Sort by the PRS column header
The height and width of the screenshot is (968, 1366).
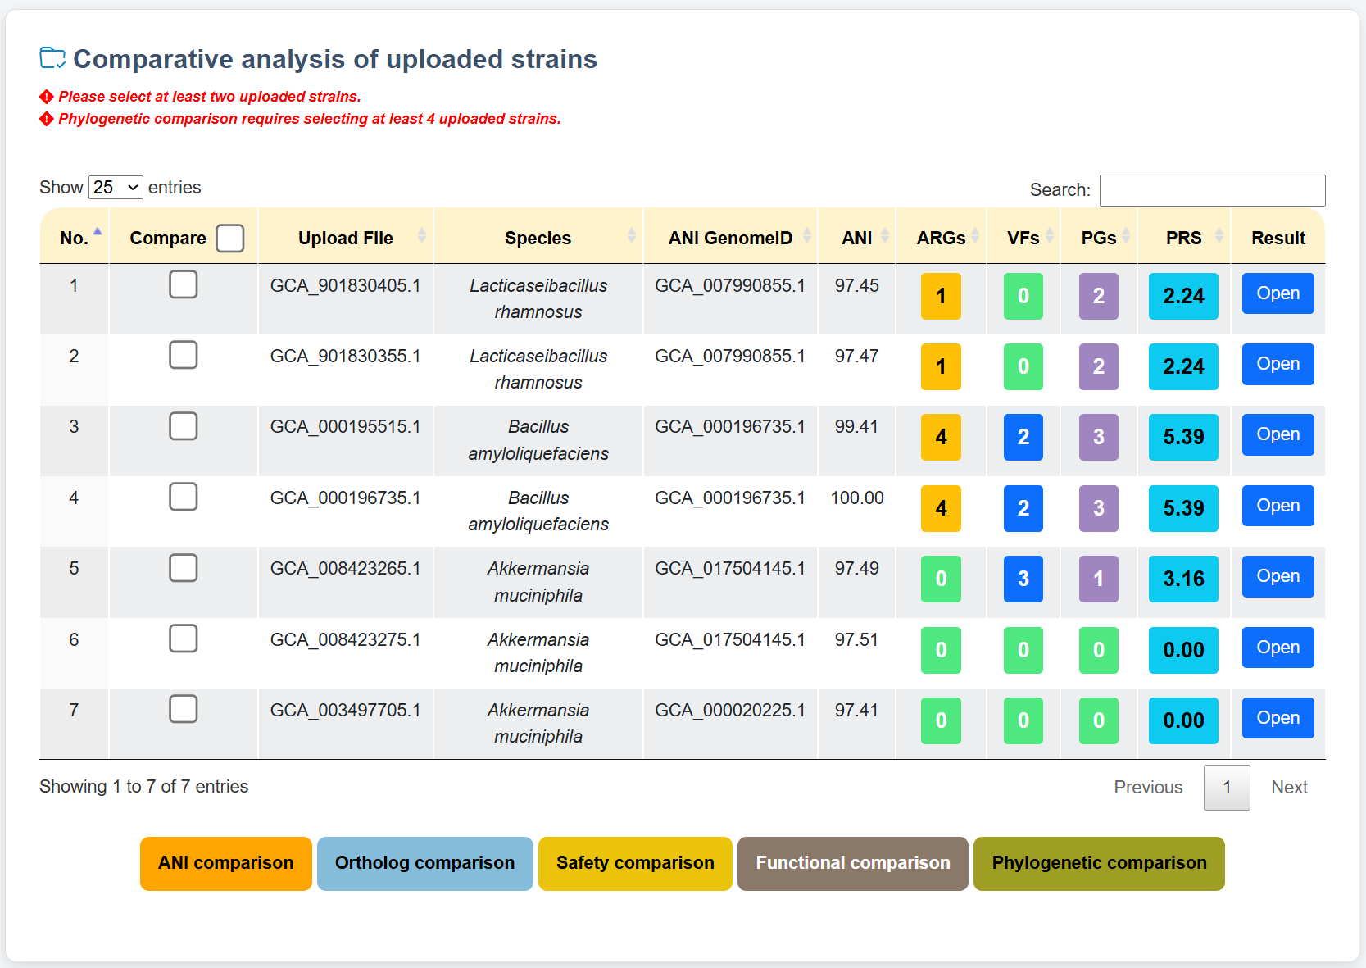tap(1183, 239)
